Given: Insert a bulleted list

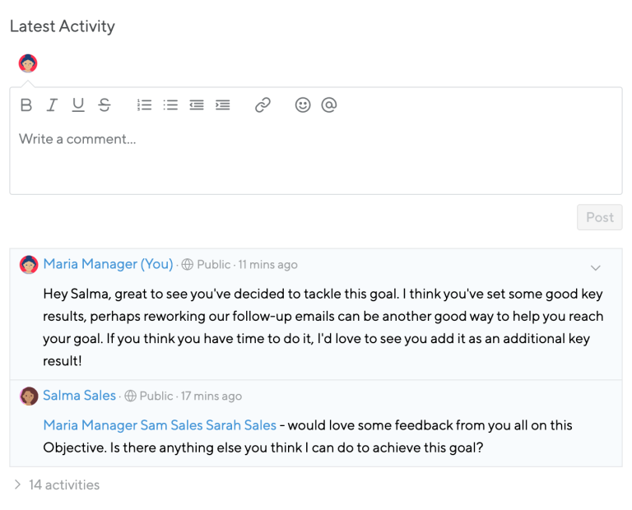Looking at the screenshot, I should [x=170, y=105].
